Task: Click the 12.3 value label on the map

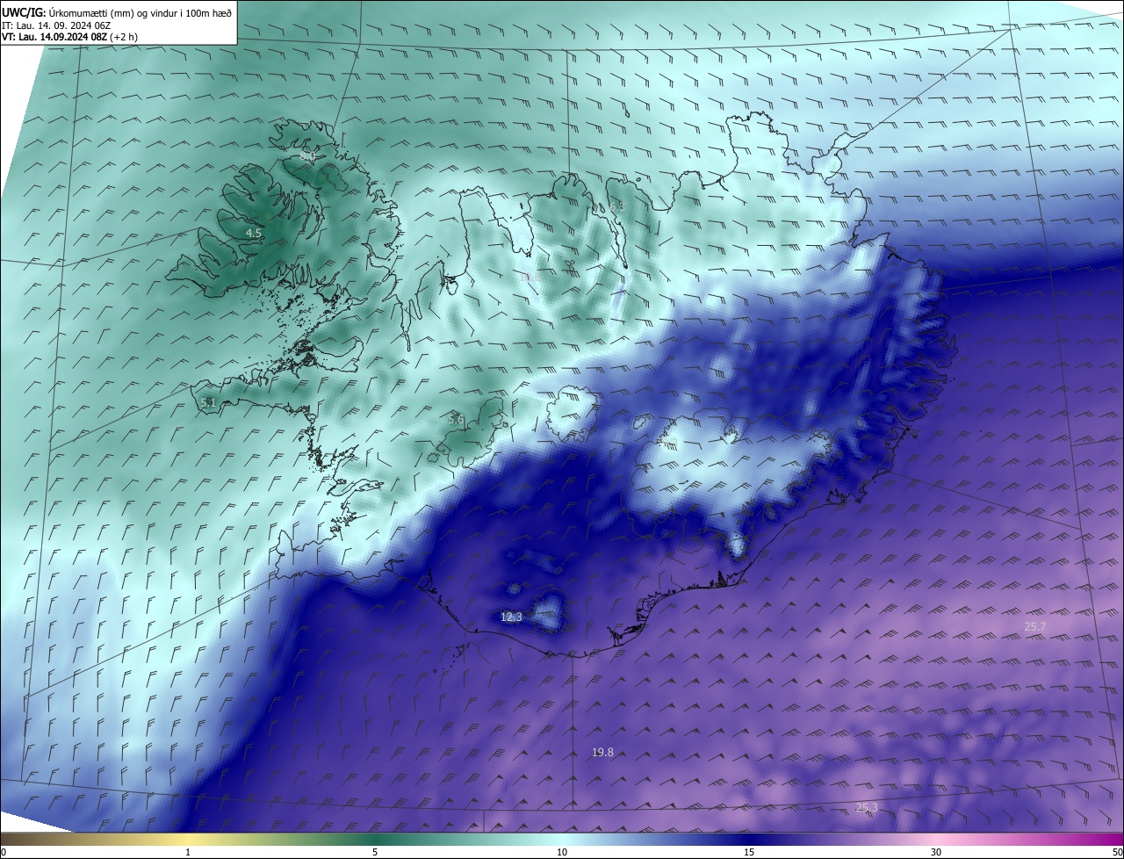Action: point(511,617)
